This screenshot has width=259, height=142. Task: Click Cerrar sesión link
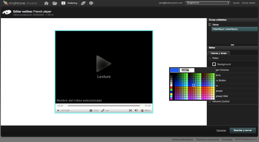[x=248, y=3]
